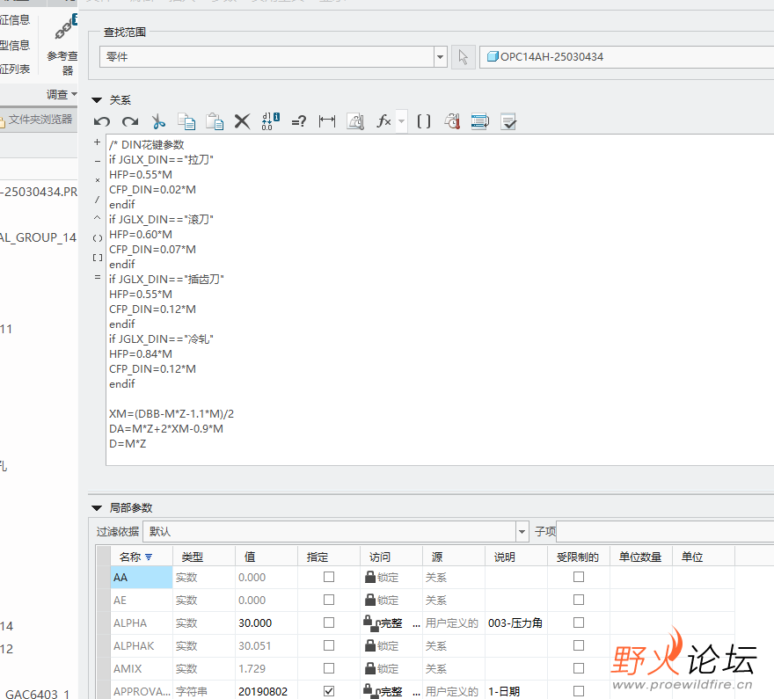
Task: Switch dimension display between values and names
Action: pos(271,120)
